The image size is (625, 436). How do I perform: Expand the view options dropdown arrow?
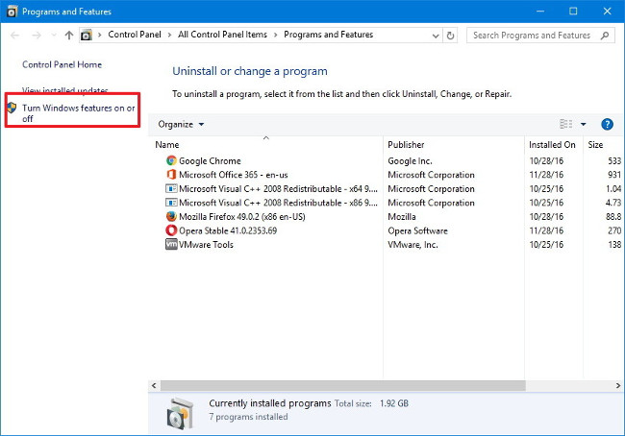click(x=583, y=124)
